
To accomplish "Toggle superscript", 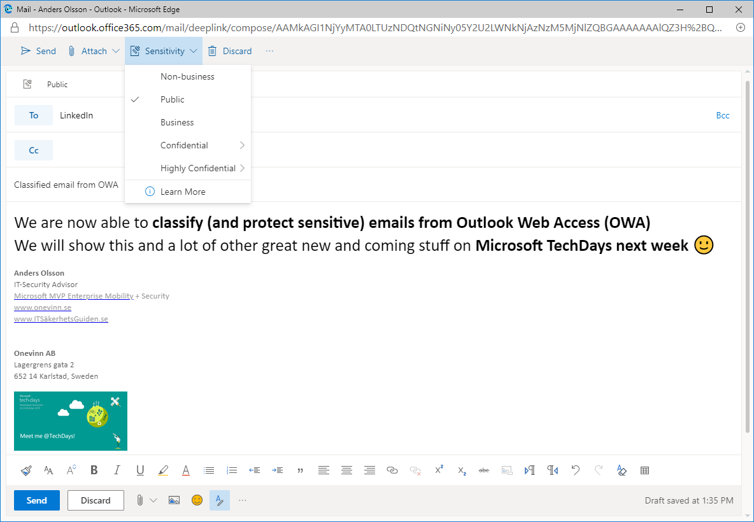I will coord(439,470).
